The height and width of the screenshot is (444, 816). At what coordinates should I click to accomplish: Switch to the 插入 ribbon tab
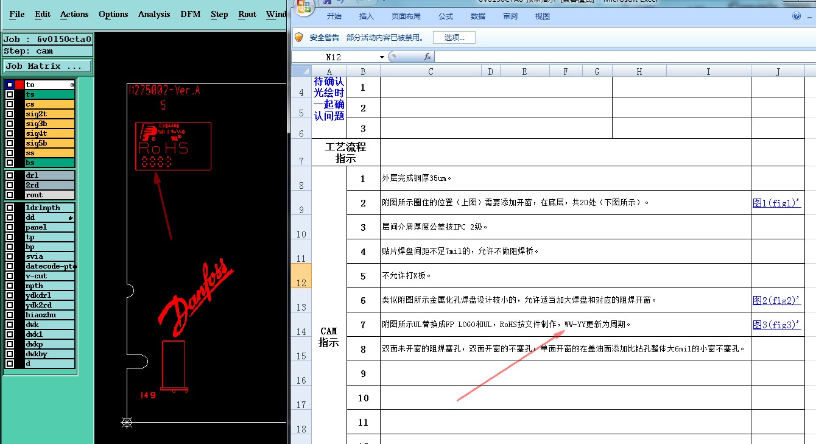point(367,16)
